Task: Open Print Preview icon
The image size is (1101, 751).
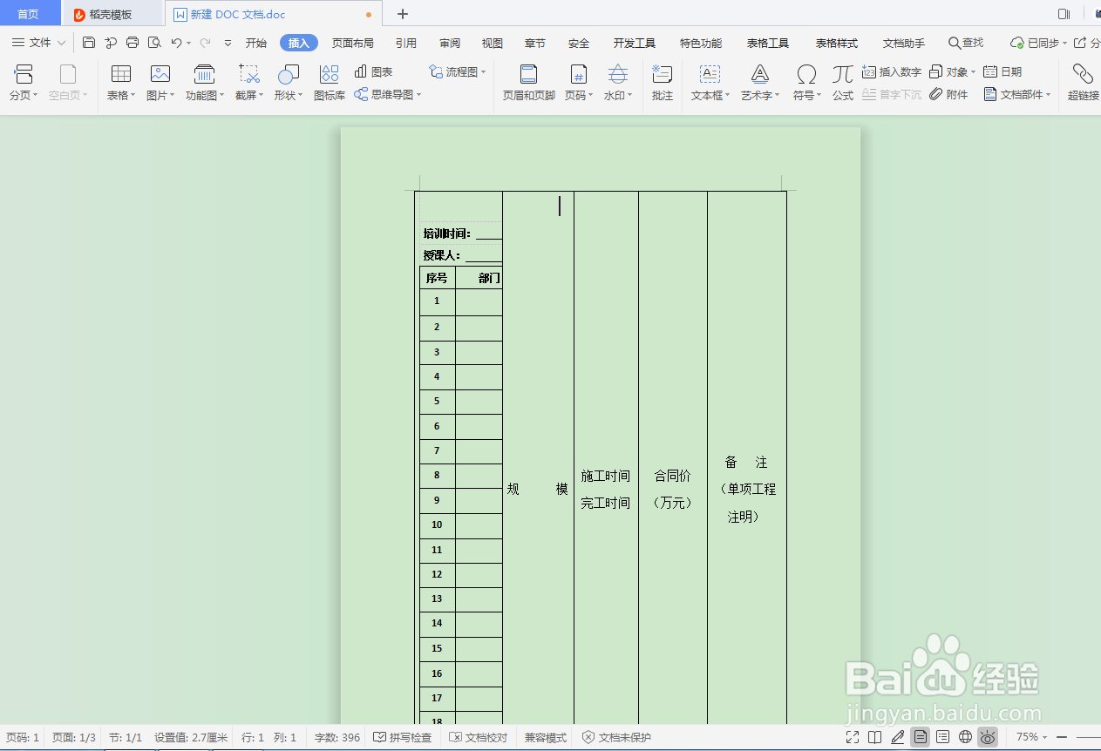Action: [154, 43]
